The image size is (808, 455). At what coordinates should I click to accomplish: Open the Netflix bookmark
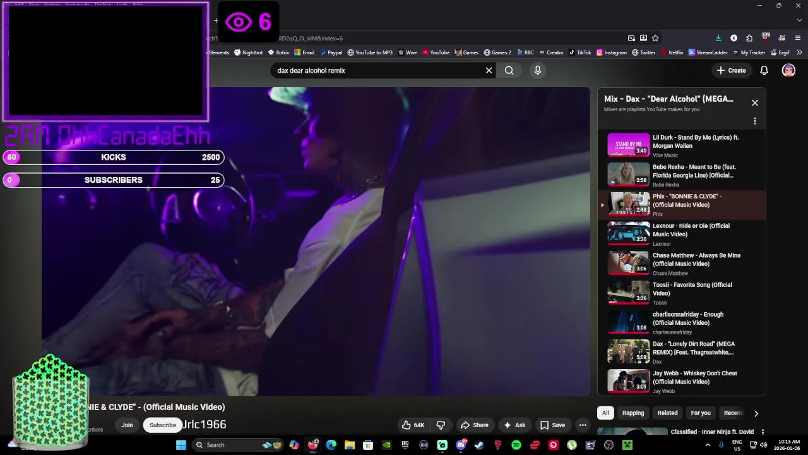coord(672,52)
